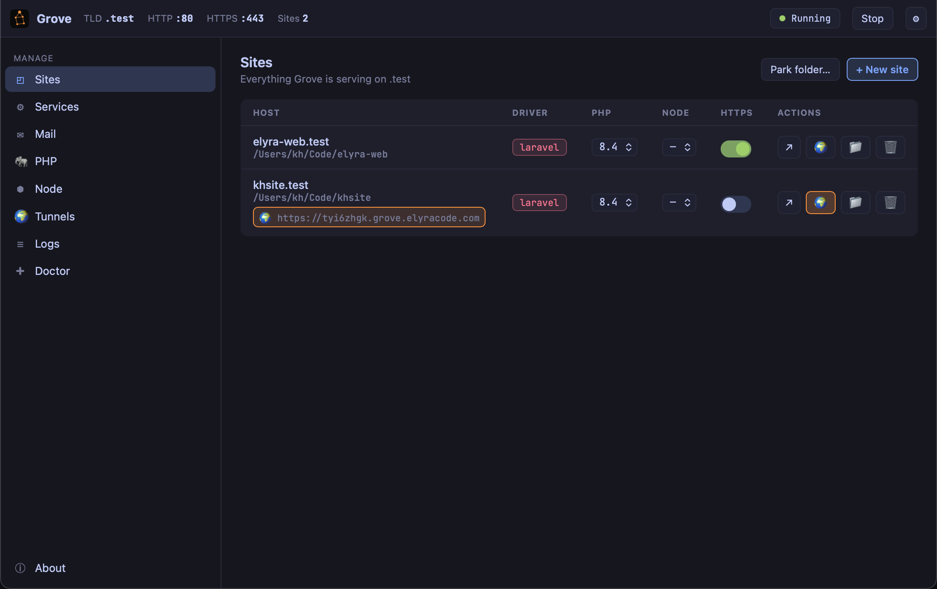Stop khsite.test tunnel with globe icon

820,203
